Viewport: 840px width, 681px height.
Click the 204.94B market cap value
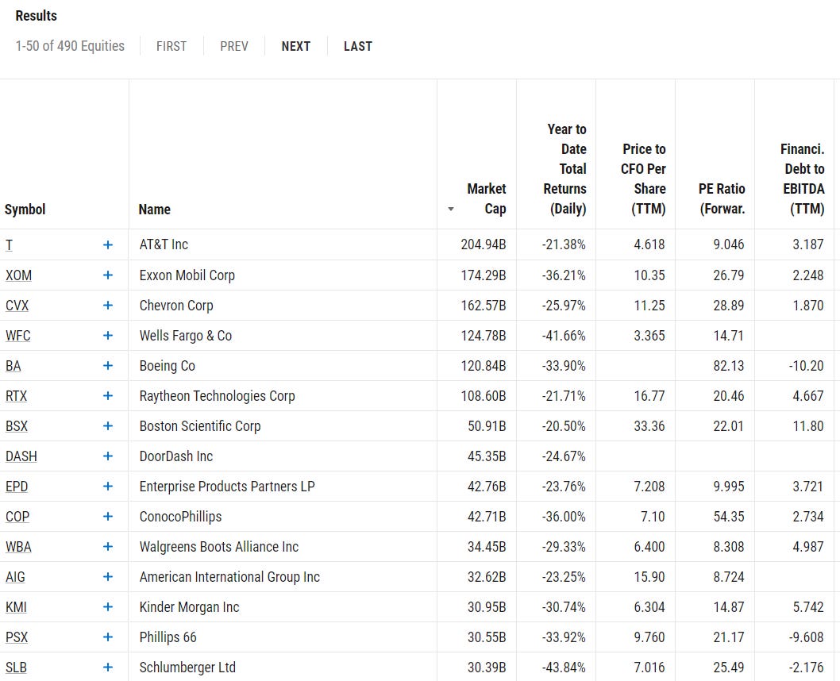(x=484, y=244)
